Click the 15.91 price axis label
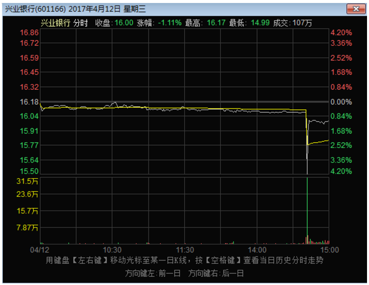Image resolution: width=369 pixels, height=285 pixels. [29, 131]
